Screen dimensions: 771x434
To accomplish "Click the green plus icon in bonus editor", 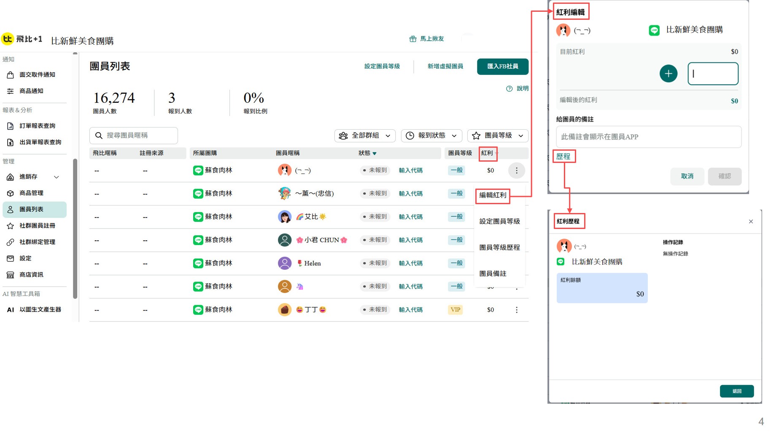I will [668, 74].
